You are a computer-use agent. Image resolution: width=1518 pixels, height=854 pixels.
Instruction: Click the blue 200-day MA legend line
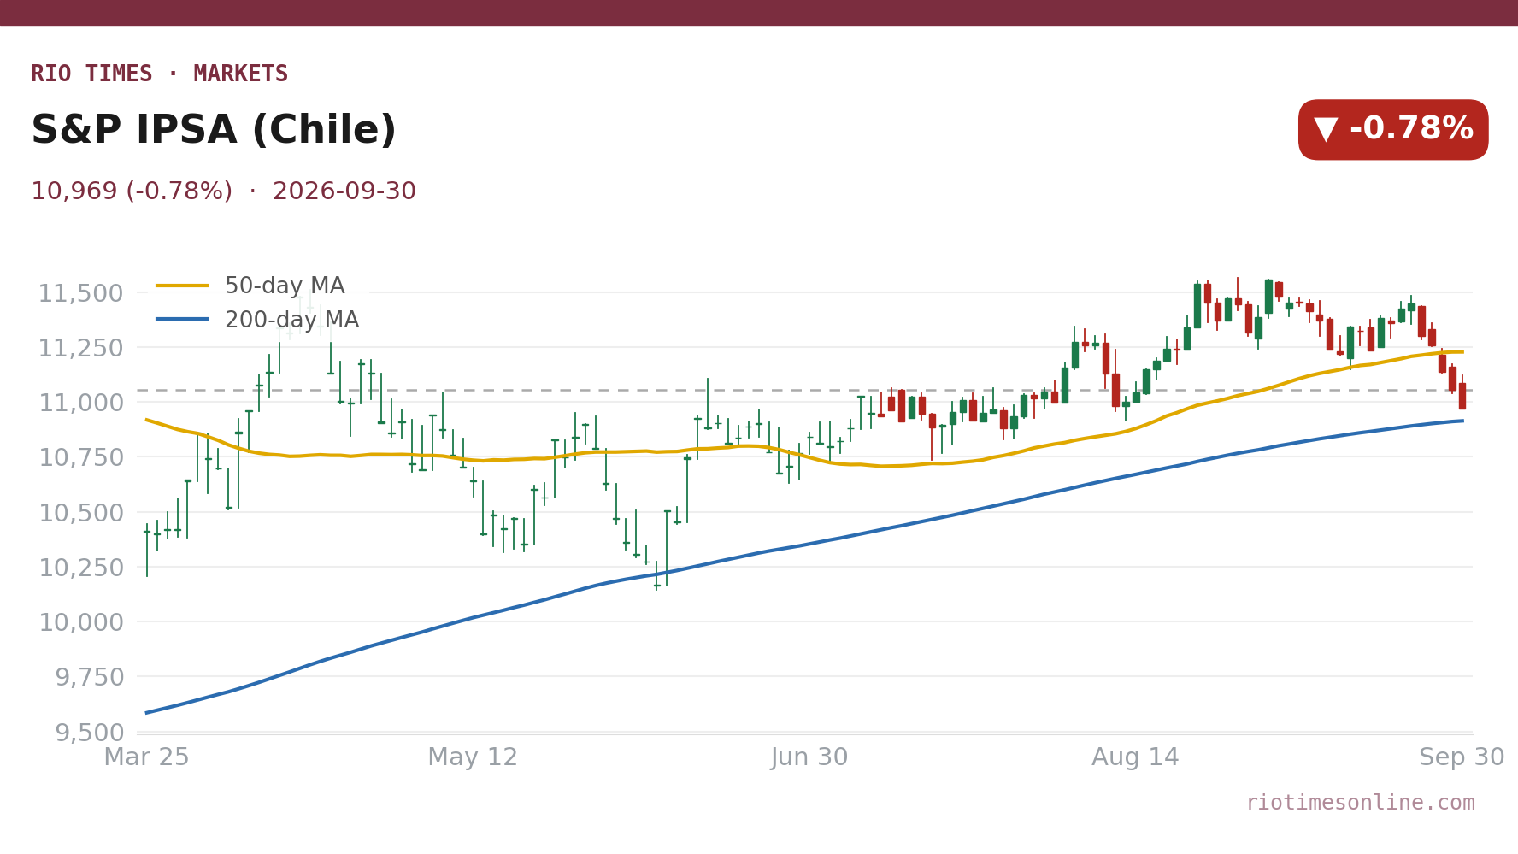[182, 320]
